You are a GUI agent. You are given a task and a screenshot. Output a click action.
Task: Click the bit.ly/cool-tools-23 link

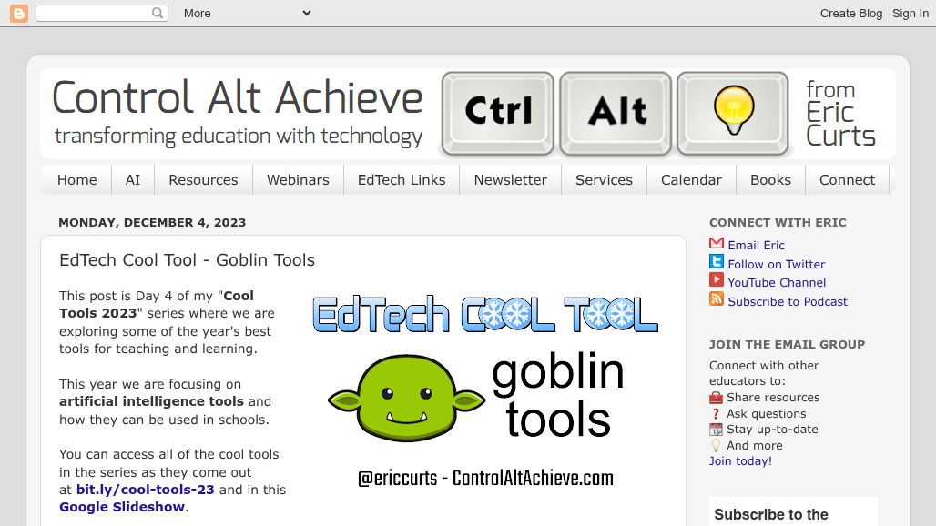pyautogui.click(x=145, y=489)
